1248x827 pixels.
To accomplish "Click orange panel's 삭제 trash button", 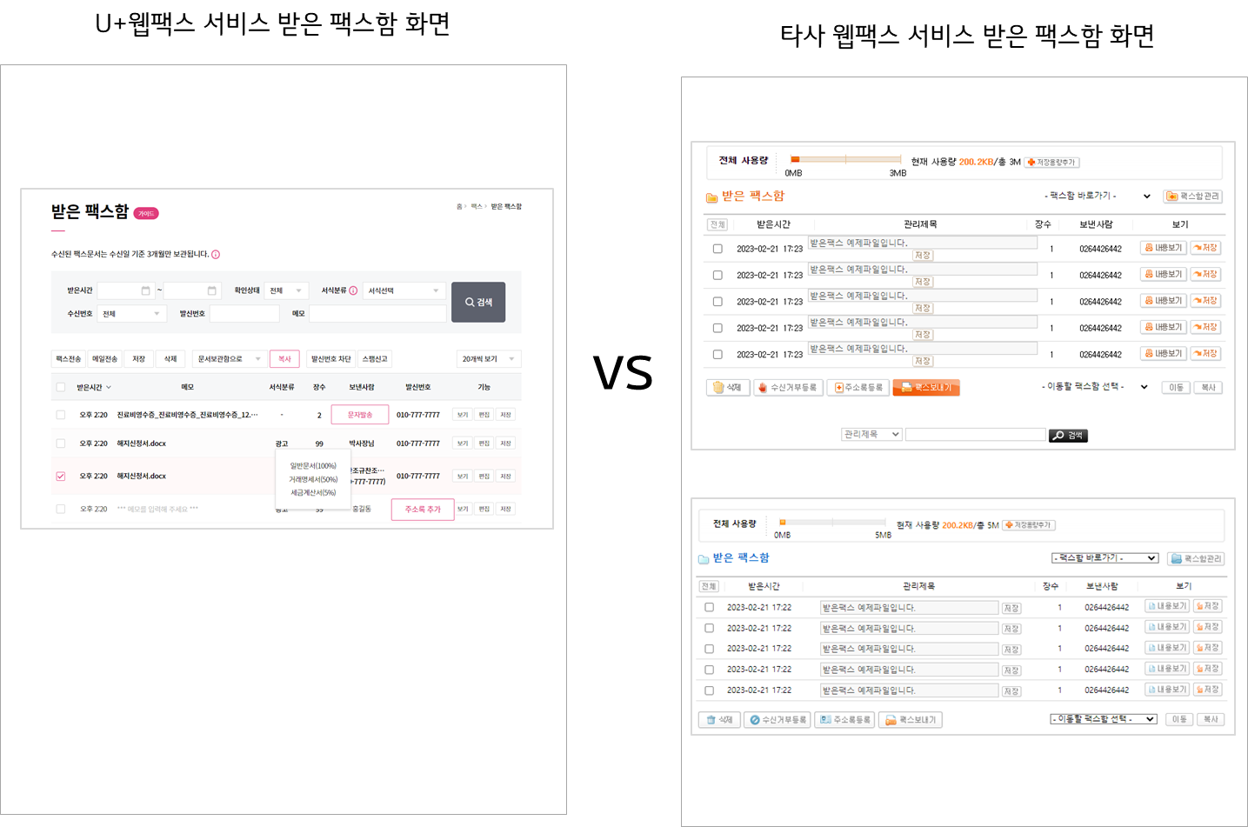I will pos(728,388).
